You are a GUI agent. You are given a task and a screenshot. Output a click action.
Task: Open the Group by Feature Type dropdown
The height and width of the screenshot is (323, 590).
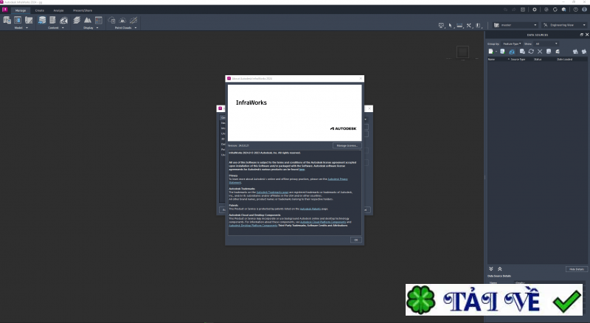point(512,44)
